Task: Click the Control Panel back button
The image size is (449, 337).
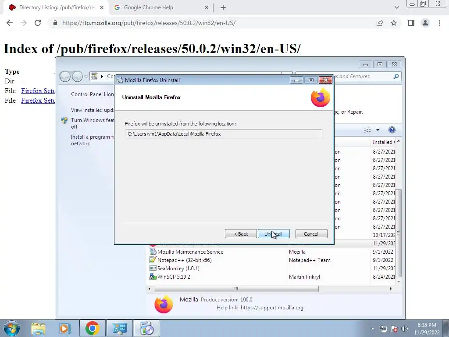Action: coord(65,76)
